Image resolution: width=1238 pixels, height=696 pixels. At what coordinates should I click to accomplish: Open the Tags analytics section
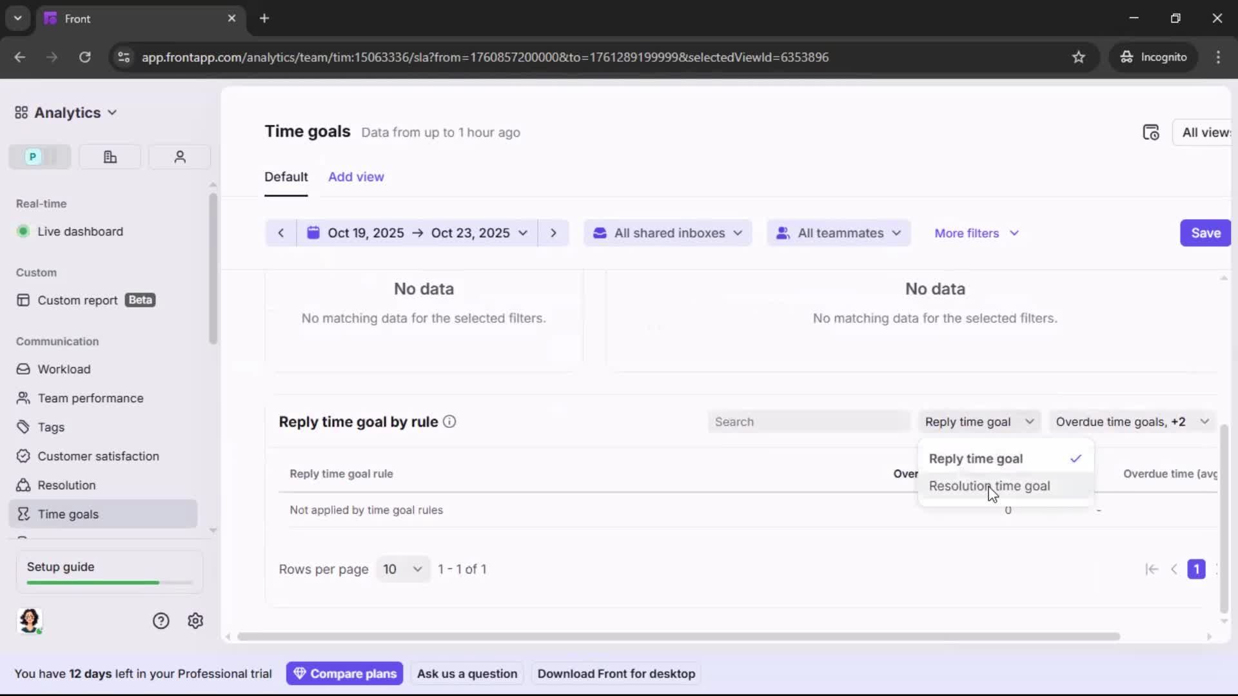(x=50, y=427)
